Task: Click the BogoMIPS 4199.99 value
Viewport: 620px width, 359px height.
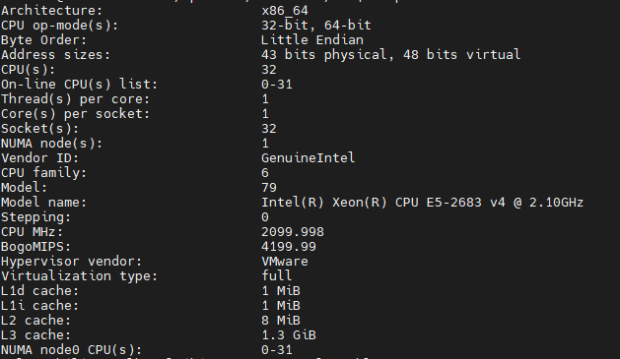Action: click(x=289, y=247)
